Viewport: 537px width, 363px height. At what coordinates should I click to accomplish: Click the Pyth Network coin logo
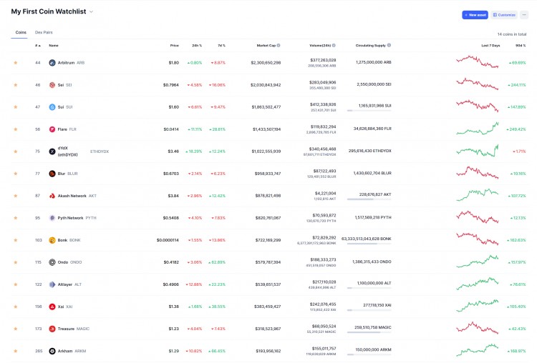point(52,218)
